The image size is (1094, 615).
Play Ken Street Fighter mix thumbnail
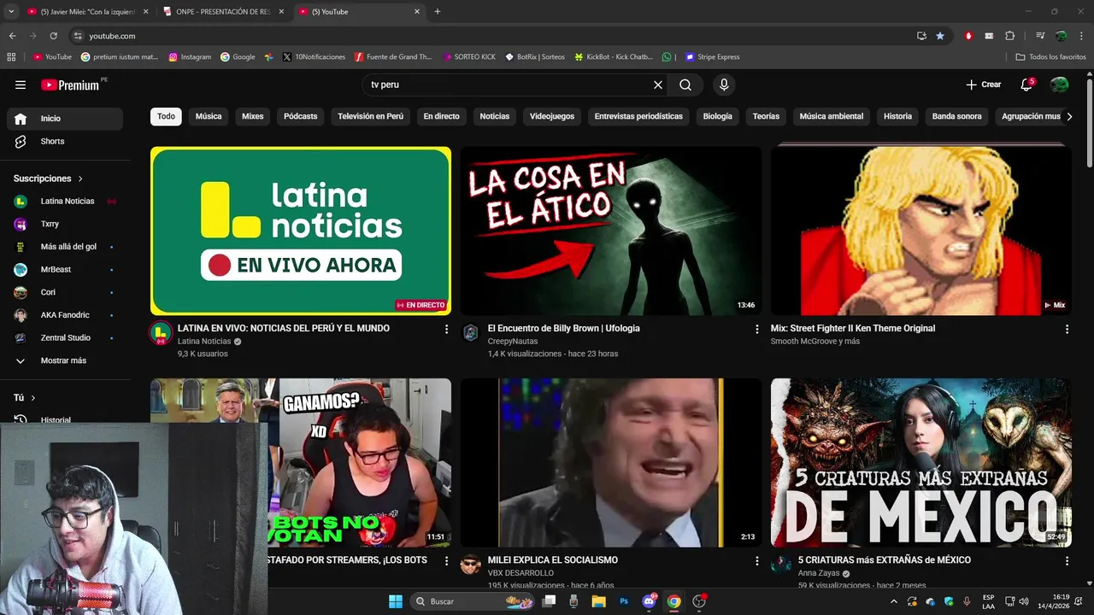(x=920, y=231)
